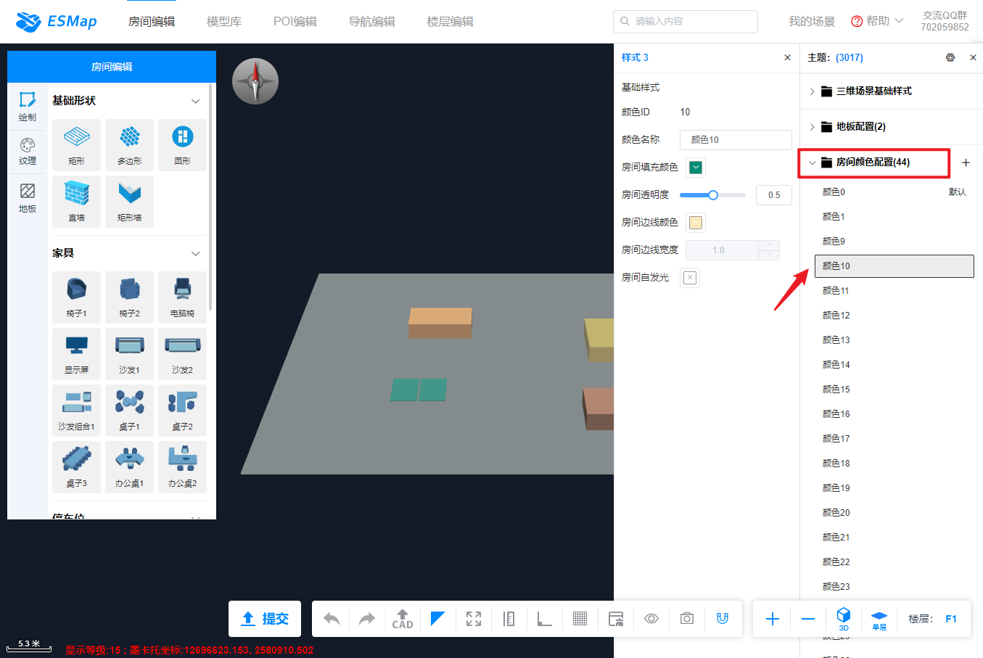
Task: Open the 房间编辑 tab in top navigation
Action: pos(152,22)
